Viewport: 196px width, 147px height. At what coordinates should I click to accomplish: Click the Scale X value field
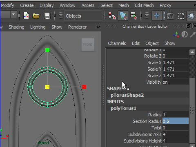(176, 62)
